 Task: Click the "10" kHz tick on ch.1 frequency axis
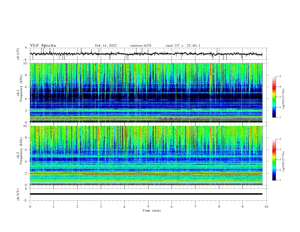(x=25, y=63)
